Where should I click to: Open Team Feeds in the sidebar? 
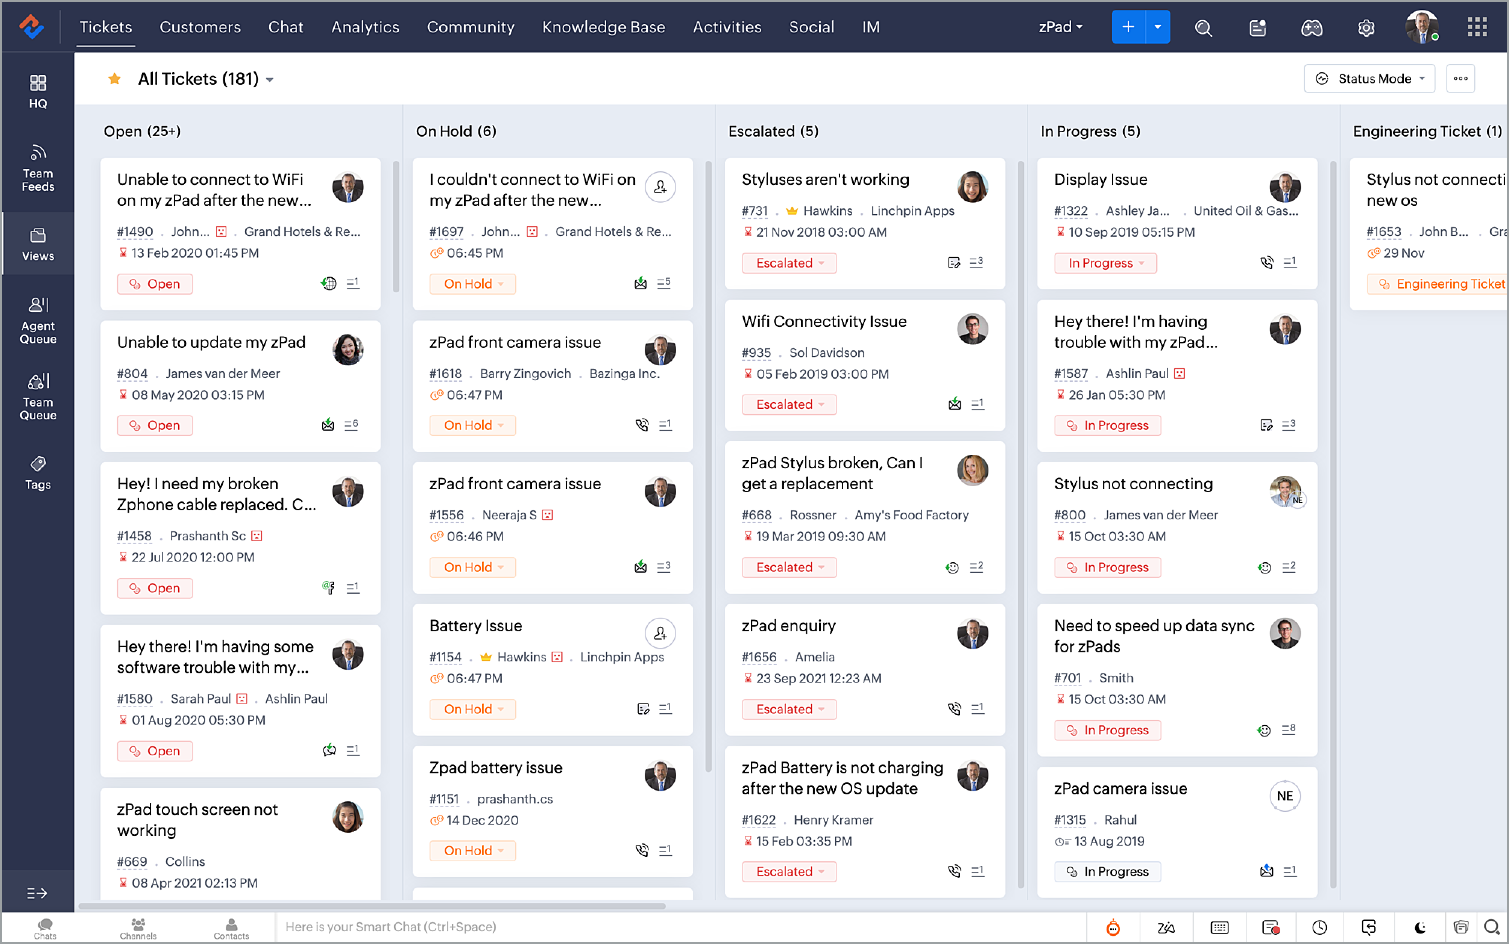coord(38,168)
